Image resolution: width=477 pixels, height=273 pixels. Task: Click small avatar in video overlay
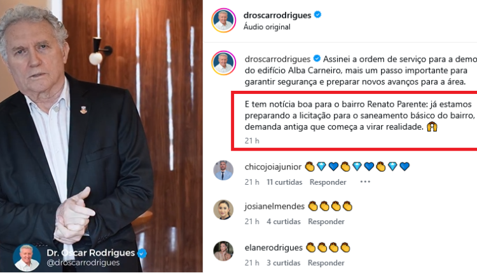pyautogui.click(x=27, y=258)
